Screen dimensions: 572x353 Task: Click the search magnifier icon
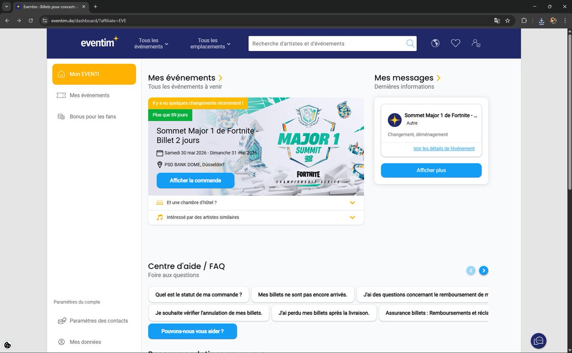[x=410, y=43]
